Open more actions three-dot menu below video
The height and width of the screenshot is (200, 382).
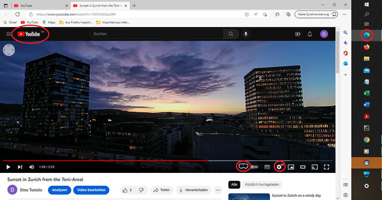(x=218, y=190)
